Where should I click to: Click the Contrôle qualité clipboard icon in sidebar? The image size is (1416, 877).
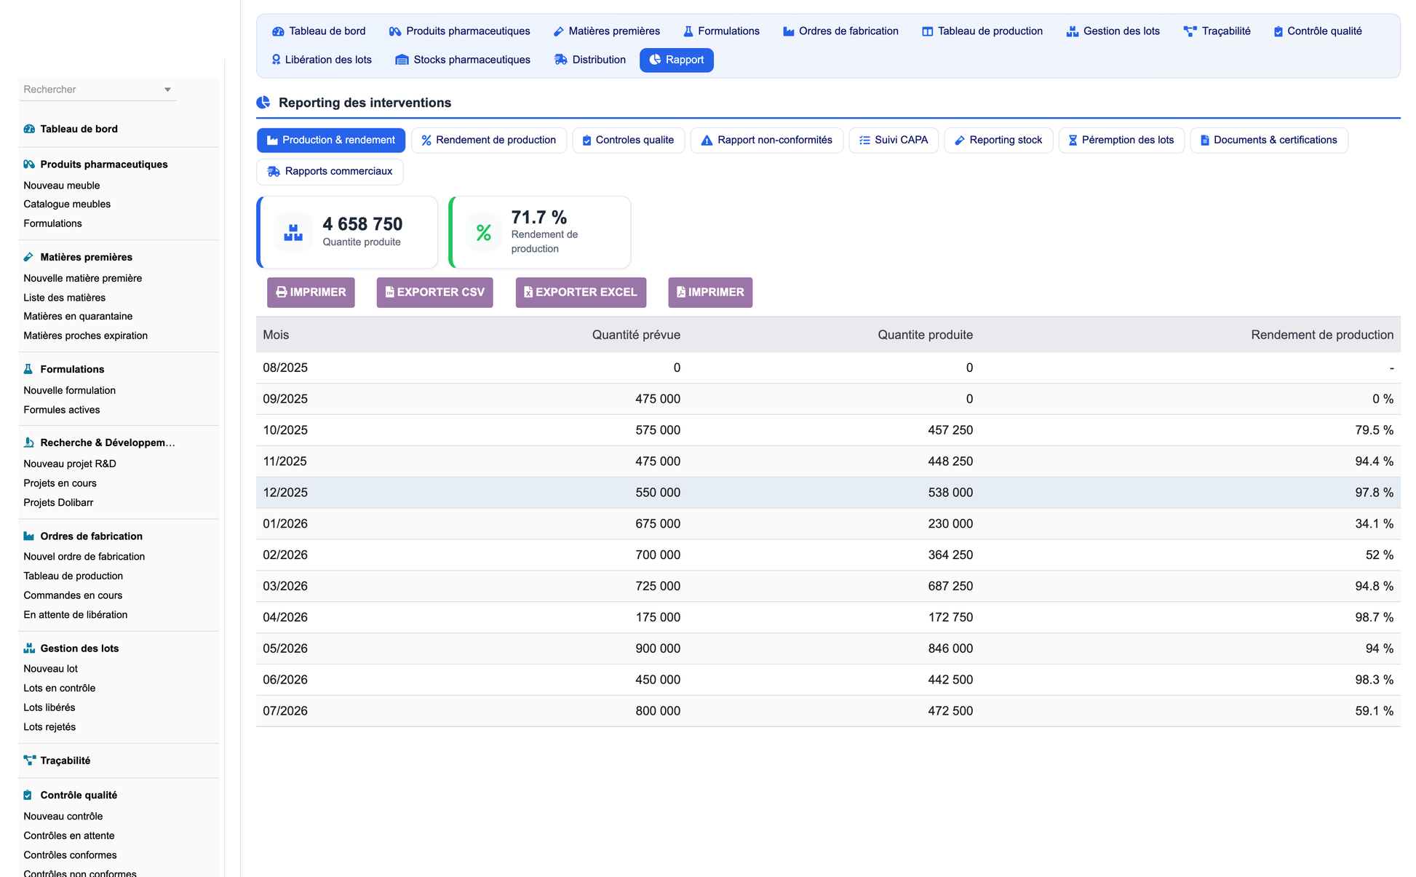28,795
